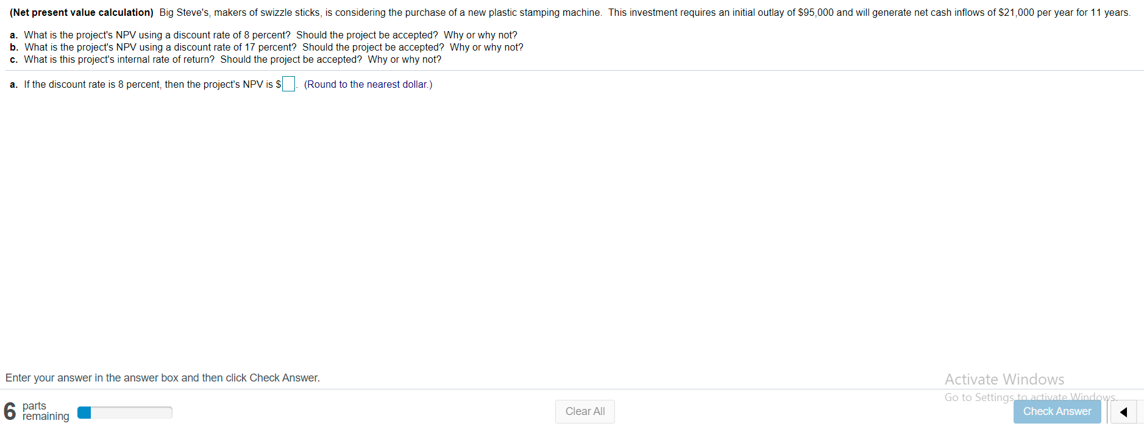Click the divider beside Check Answer button
The image size is (1144, 426).
(x=1107, y=412)
